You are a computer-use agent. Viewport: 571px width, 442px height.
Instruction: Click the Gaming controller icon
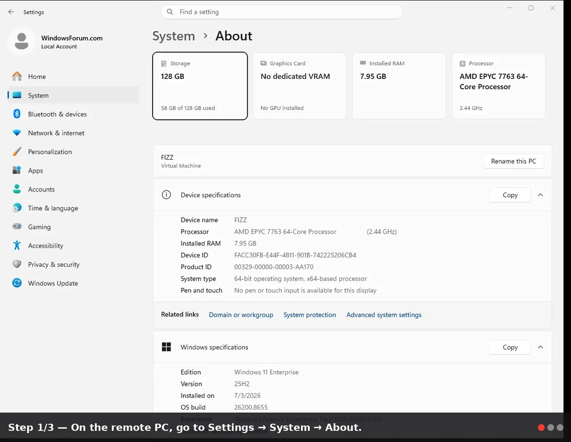[17, 227]
